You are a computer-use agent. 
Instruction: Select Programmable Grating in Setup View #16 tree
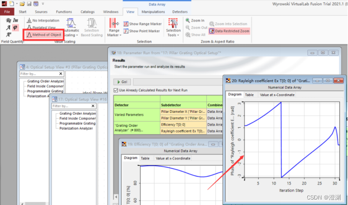pos(77,123)
